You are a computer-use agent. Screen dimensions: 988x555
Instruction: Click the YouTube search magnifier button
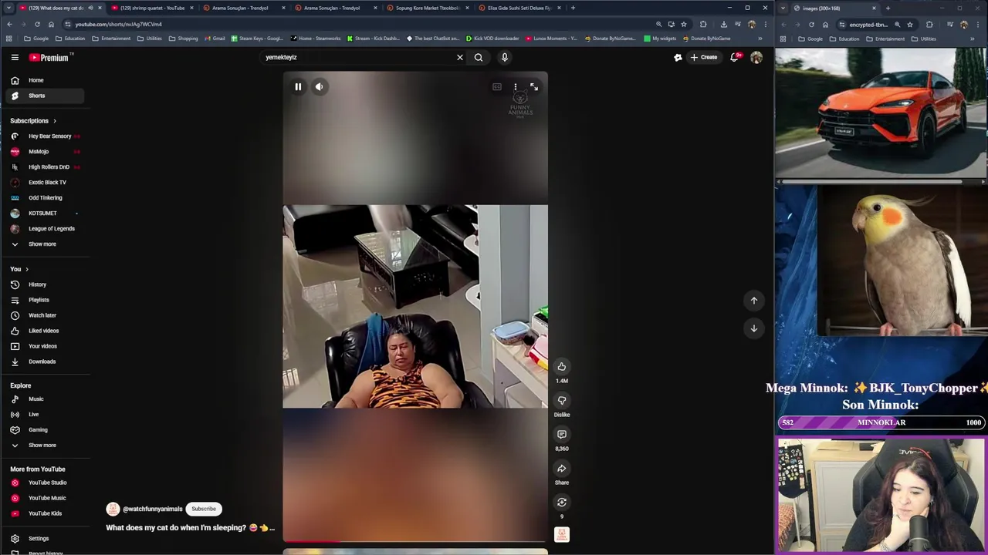click(x=479, y=57)
